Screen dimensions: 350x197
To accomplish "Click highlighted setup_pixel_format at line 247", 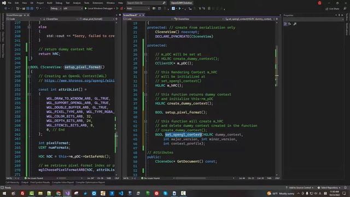I will [83, 67].
